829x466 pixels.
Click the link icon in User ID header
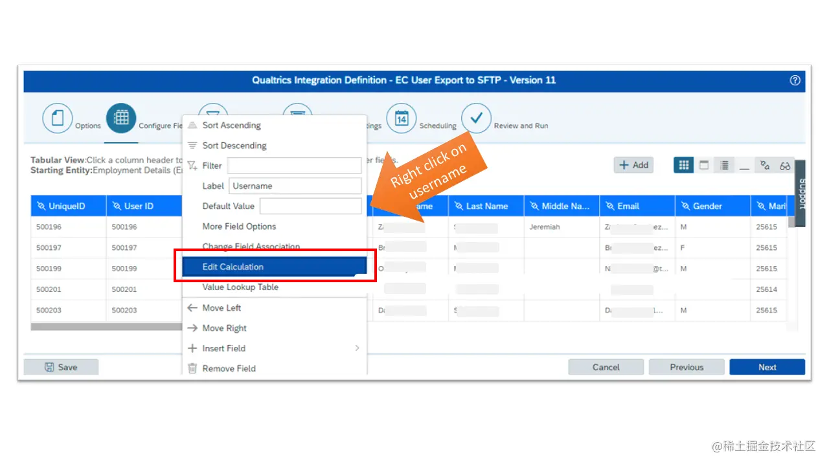[117, 206]
